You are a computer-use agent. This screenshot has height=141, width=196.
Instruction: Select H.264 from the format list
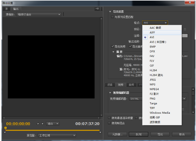pos(154,70)
